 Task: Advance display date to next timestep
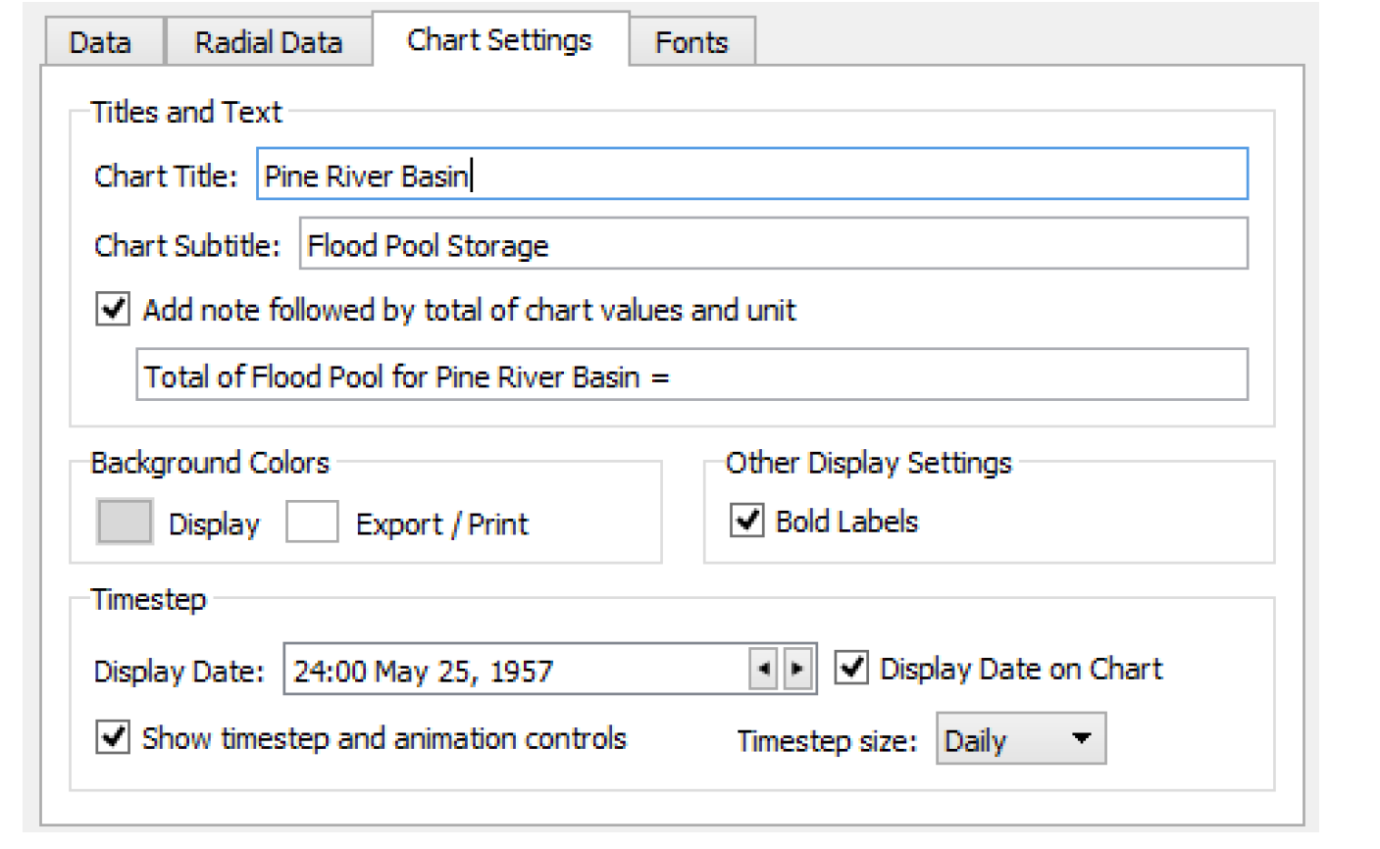click(x=798, y=670)
